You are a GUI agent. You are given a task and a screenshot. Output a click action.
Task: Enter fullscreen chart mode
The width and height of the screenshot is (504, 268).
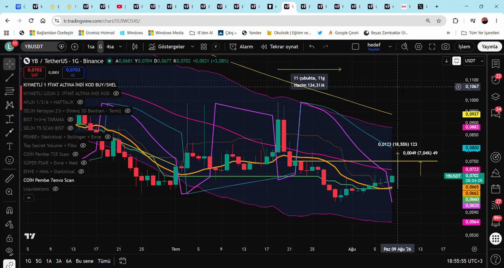[x=431, y=47]
